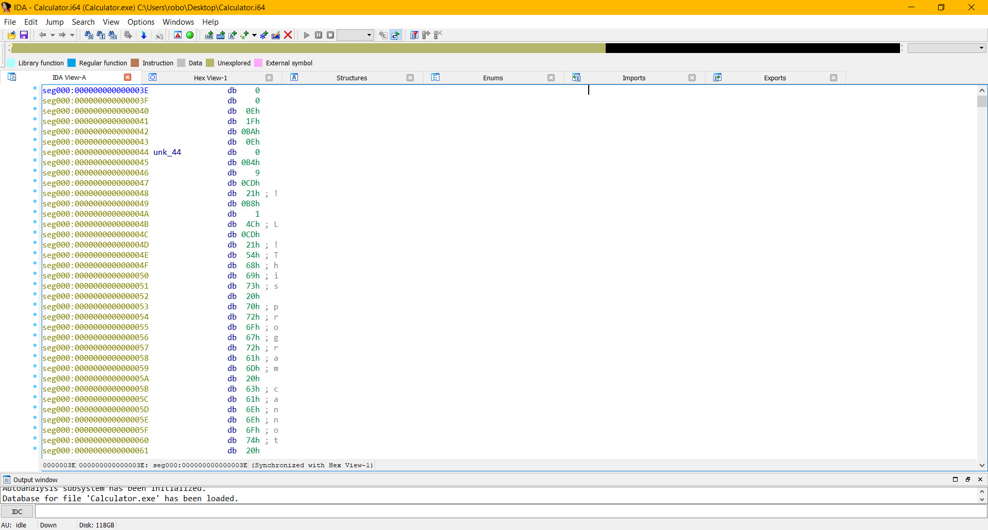Switch to the Hex View-1 tab
Screen dimensions: 988x530
(x=210, y=78)
